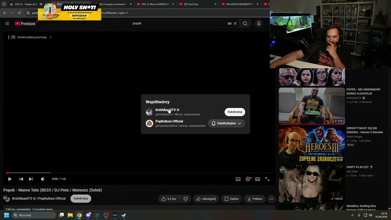Open UBISOFT NIGDY SIĘ NIE ZMIENIA title

(365, 130)
